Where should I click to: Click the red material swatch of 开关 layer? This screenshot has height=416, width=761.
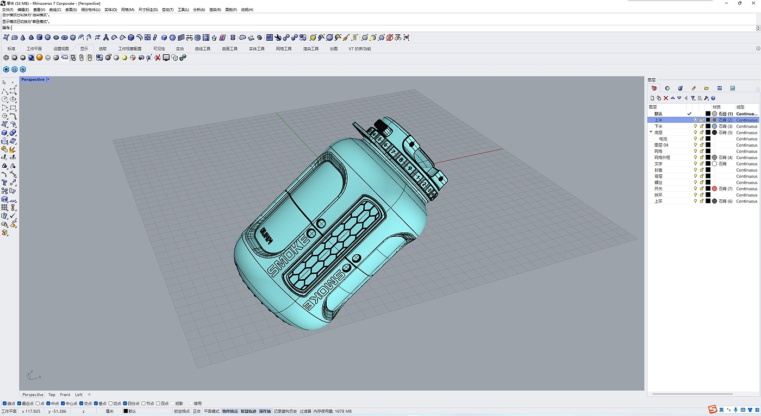[714, 188]
